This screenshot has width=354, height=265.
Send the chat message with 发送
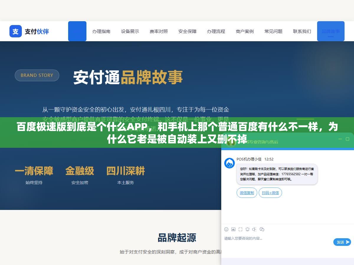click(342, 242)
